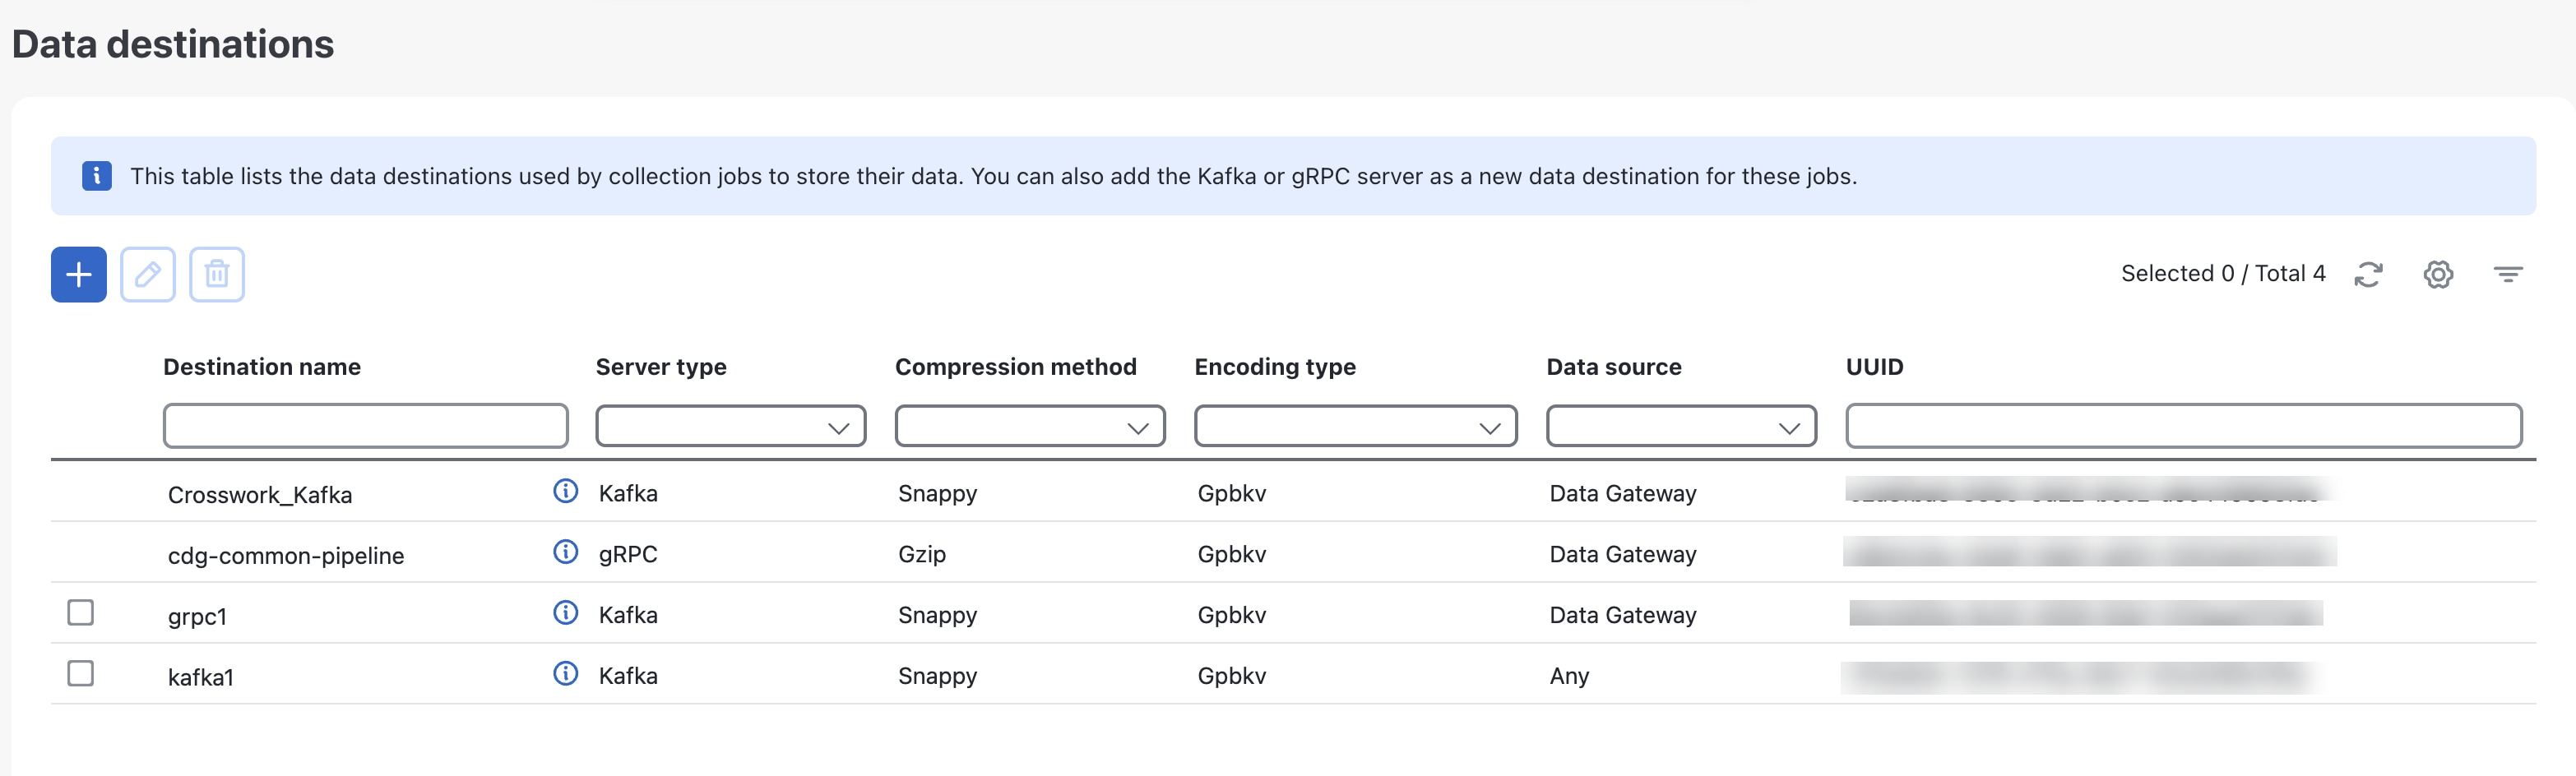Open the Data source filter dropdown

point(1681,427)
